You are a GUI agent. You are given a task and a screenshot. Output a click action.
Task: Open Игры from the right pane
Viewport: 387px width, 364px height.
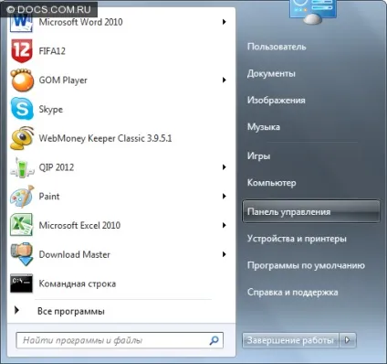[258, 156]
